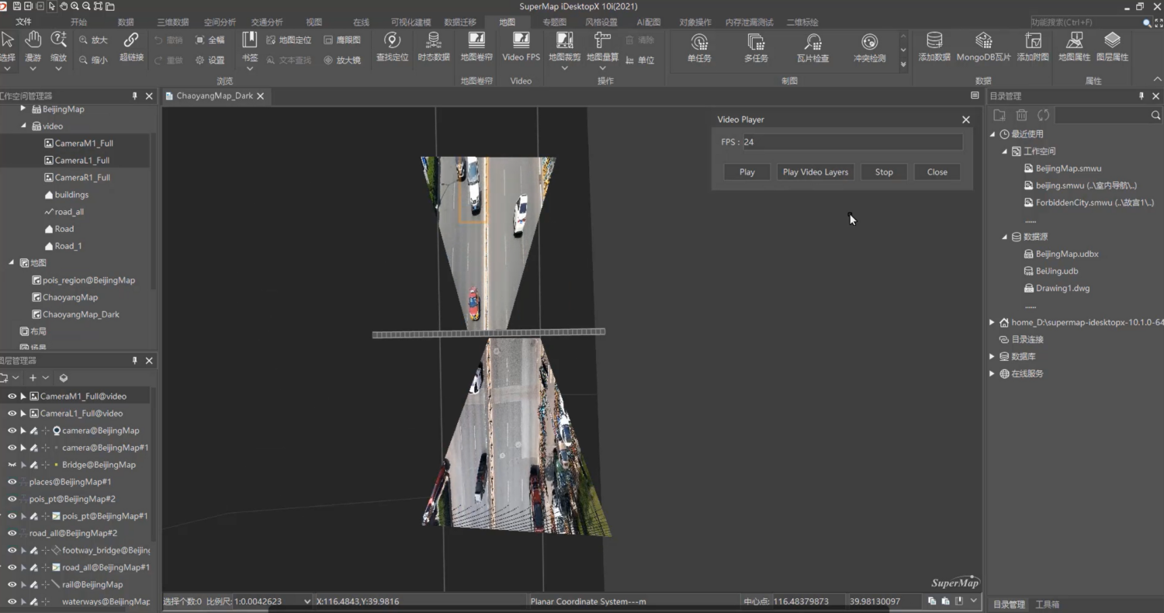Viewport: 1164px width, 613px height.
Task: Open MongoDB瓦片 tile tool
Action: coord(983,46)
